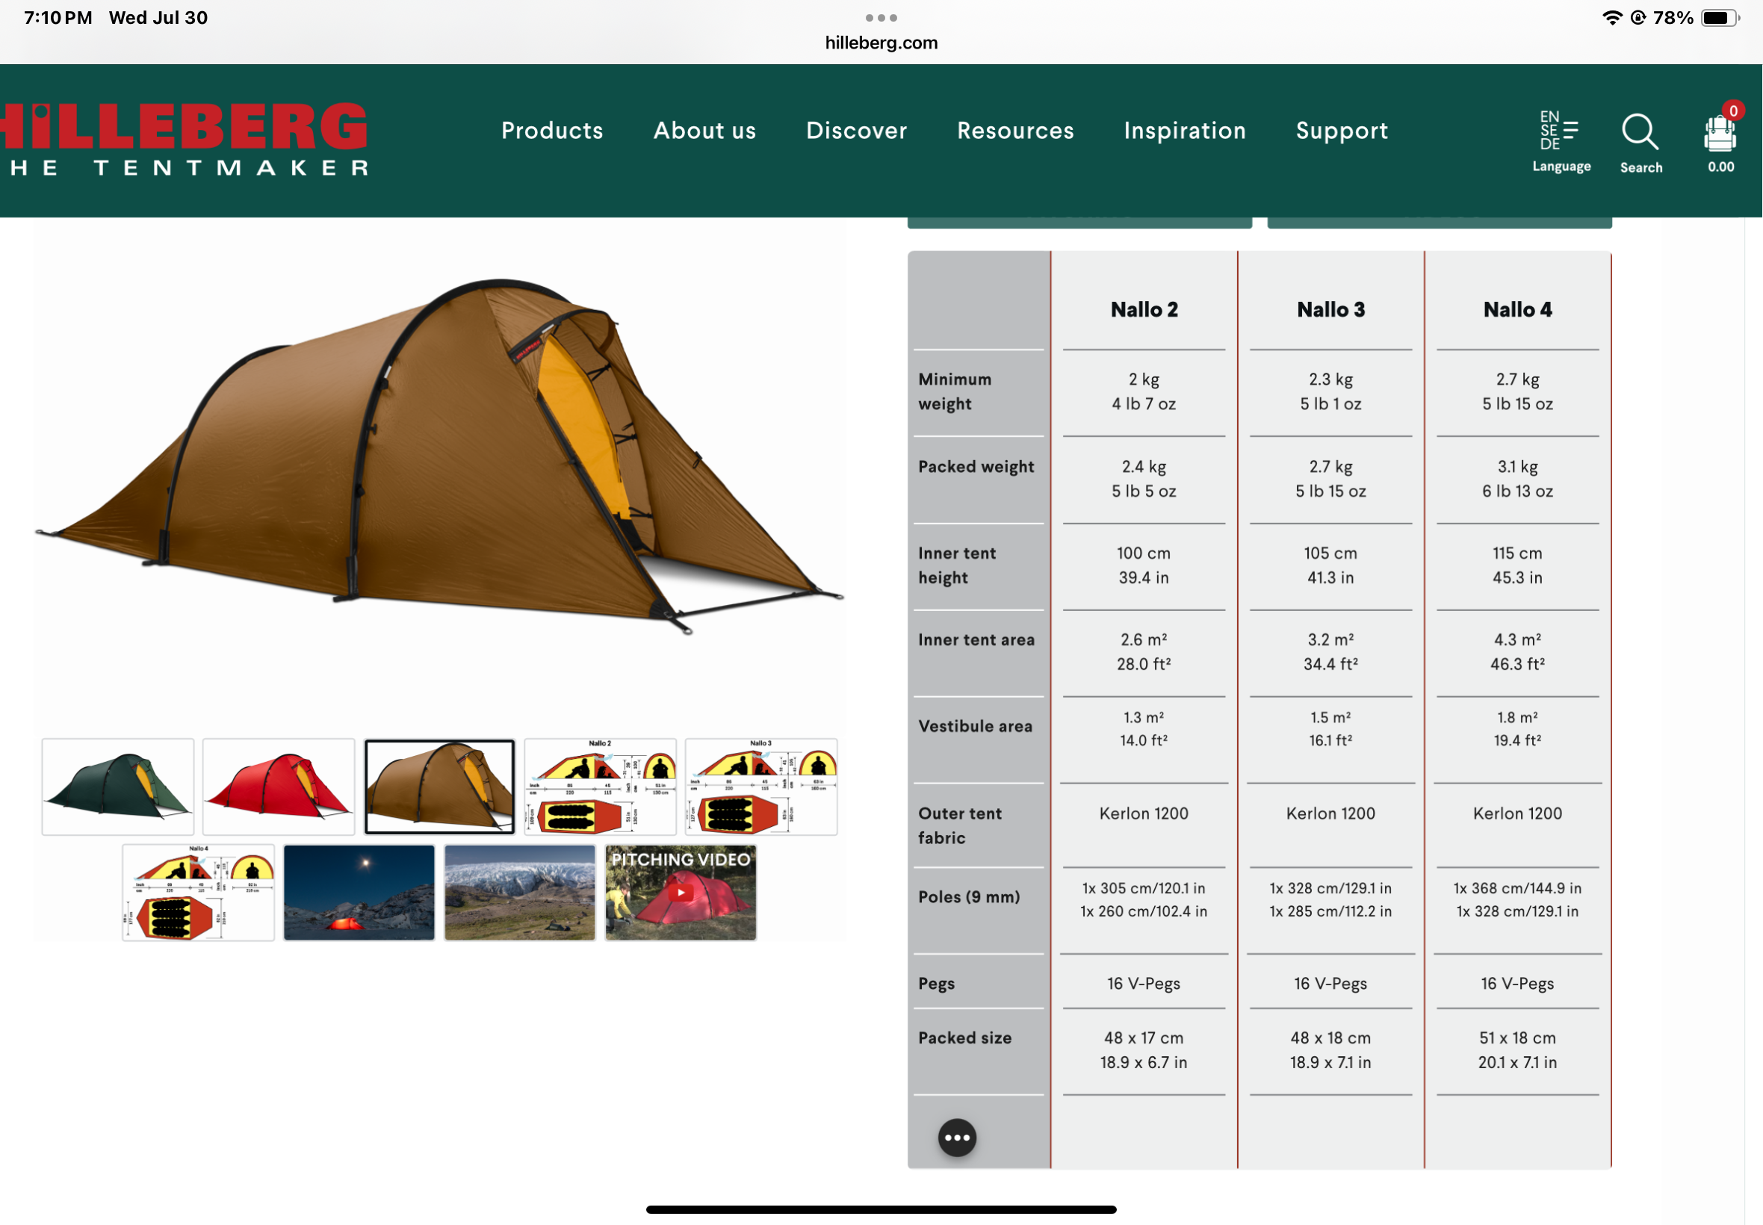Viewport: 1763px width, 1225px height.
Task: View the Nallo 2 dimensions diagram
Action: coord(599,786)
